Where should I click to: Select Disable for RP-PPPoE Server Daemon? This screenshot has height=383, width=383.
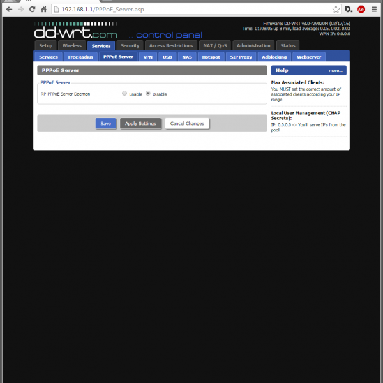pos(148,94)
